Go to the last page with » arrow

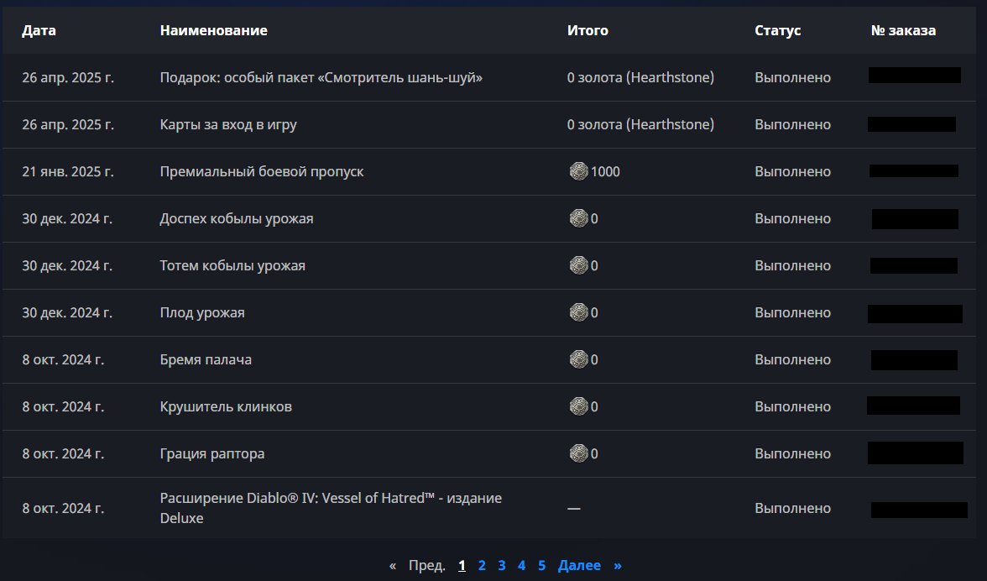[618, 565]
